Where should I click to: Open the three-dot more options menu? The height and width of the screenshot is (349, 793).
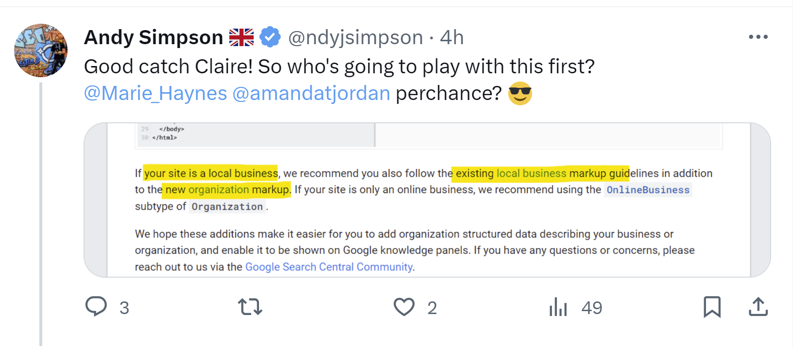tap(758, 37)
